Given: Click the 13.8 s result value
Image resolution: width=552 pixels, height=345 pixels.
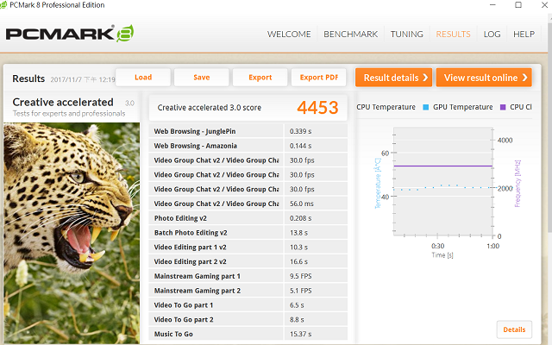Looking at the screenshot, I should click(298, 233).
